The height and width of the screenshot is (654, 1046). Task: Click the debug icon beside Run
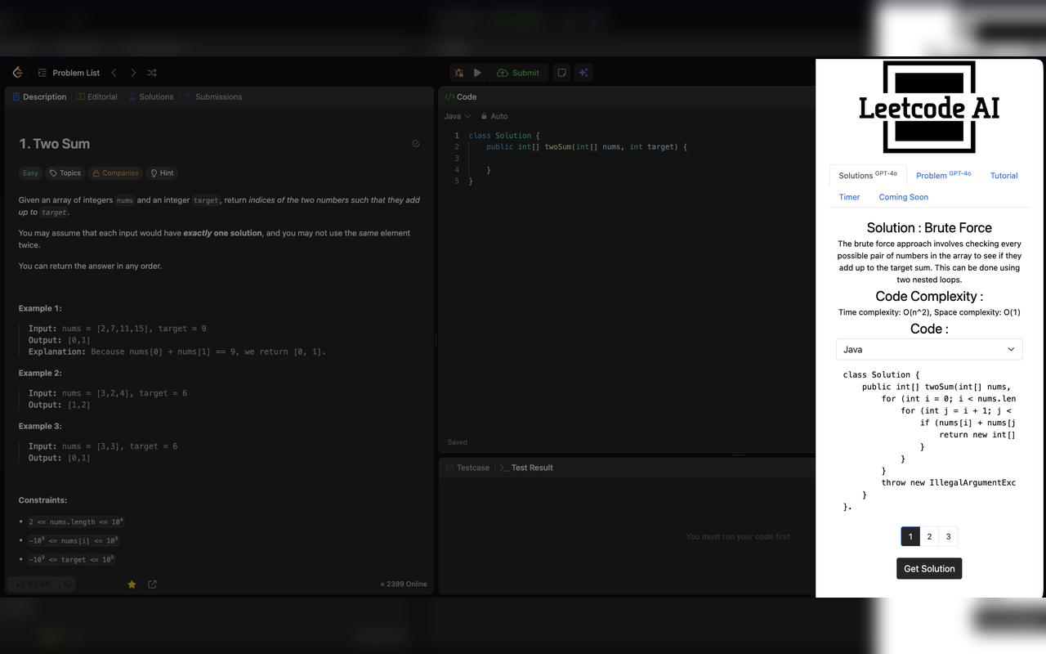point(459,73)
